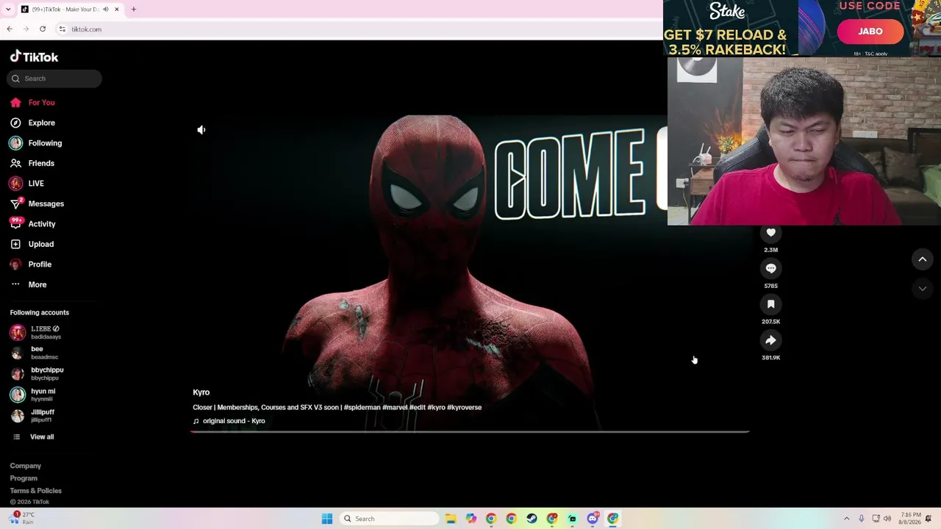This screenshot has width=941, height=529.
Task: Open the Activity notifications
Action: pos(32,224)
